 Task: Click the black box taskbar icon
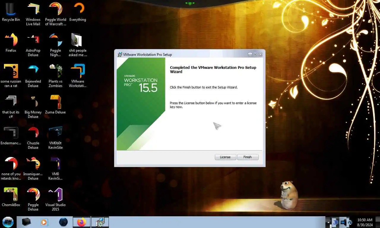pyautogui.click(x=26, y=222)
